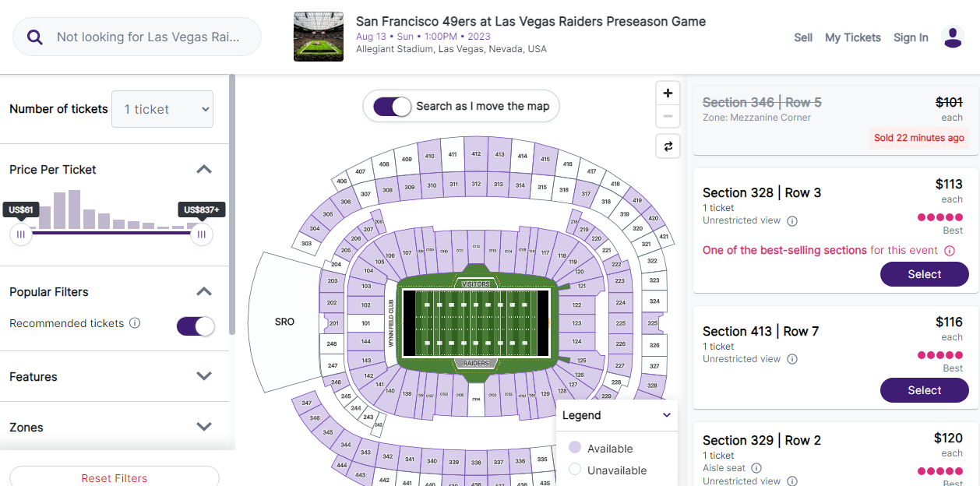Click the Reset Filters button
The image size is (980, 486).
click(115, 477)
